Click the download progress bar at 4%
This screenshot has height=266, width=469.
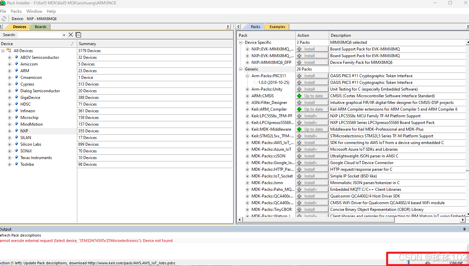point(427,263)
